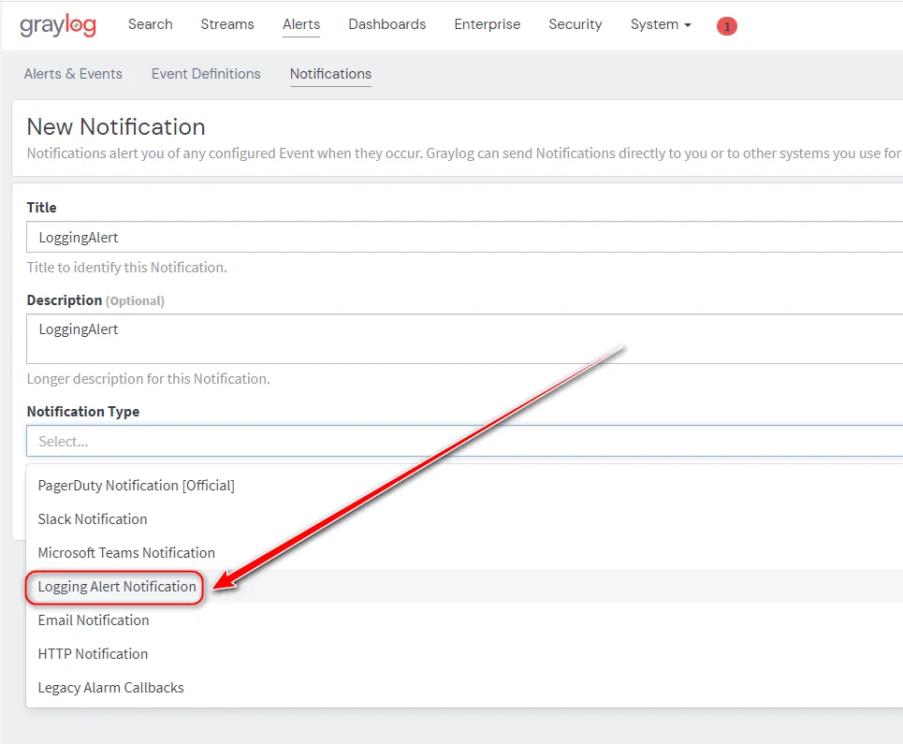The image size is (903, 744).
Task: Open the Search menu item
Action: 150,24
